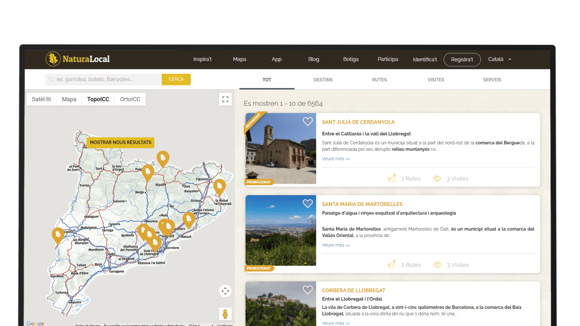This screenshot has width=580, height=326.
Task: Expand Veure més for Sant Julià de Cerdanyola
Action: pos(336,158)
